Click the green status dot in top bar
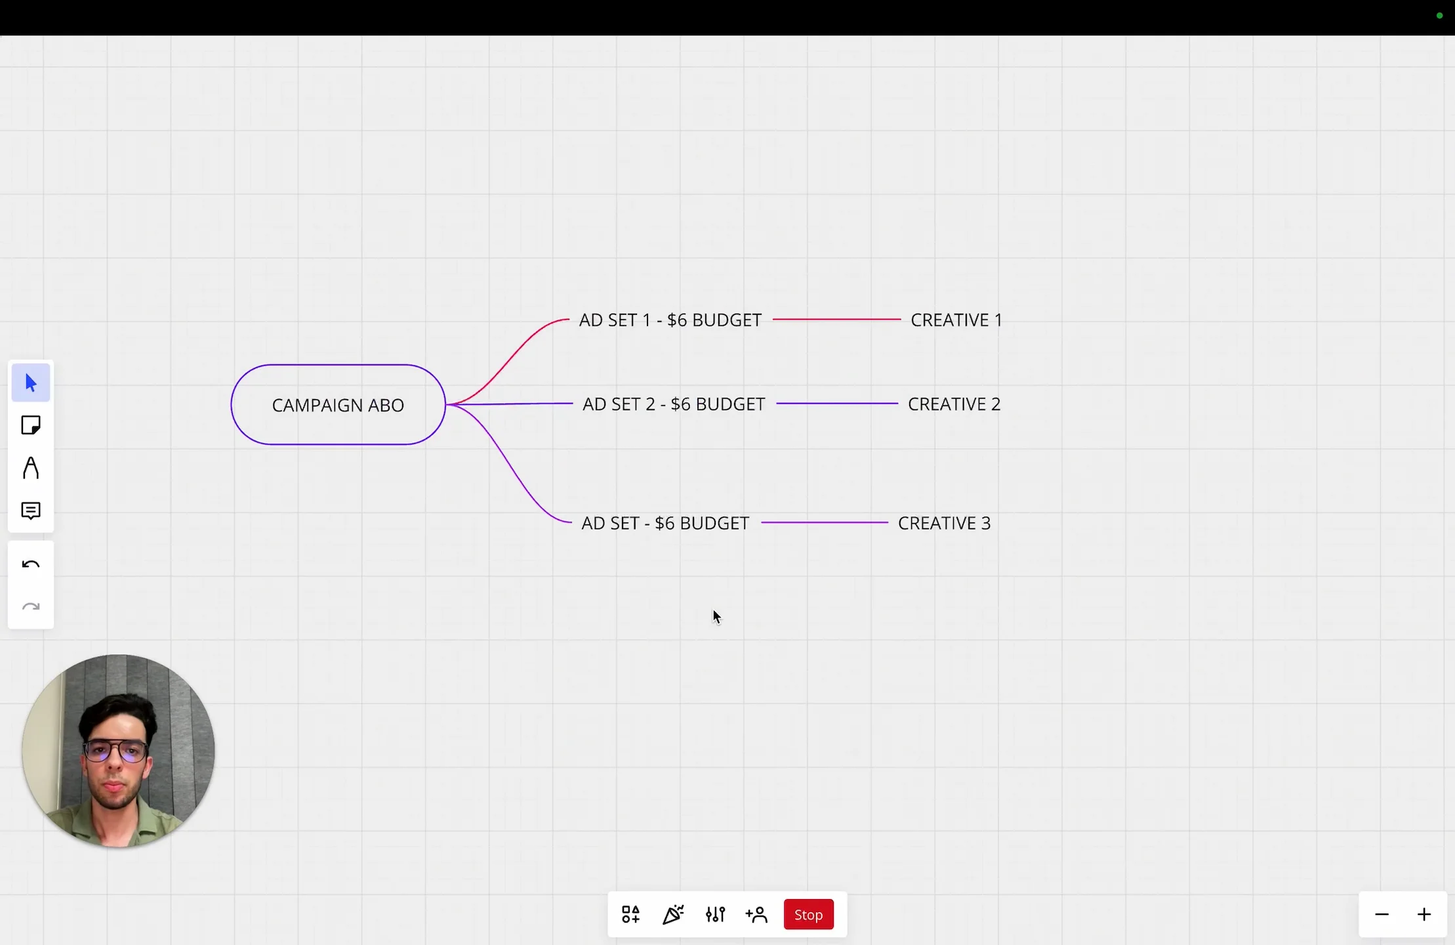 point(1439,16)
